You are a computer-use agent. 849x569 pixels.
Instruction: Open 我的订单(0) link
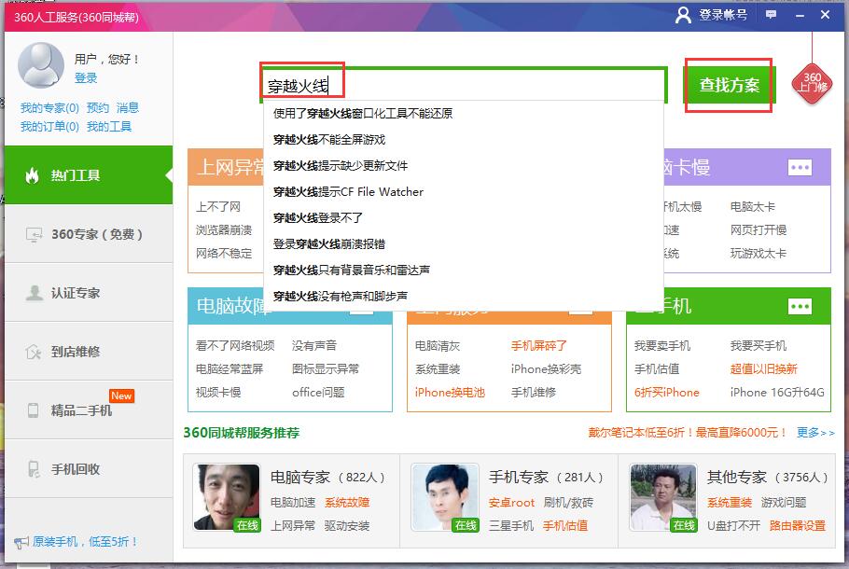tap(49, 127)
